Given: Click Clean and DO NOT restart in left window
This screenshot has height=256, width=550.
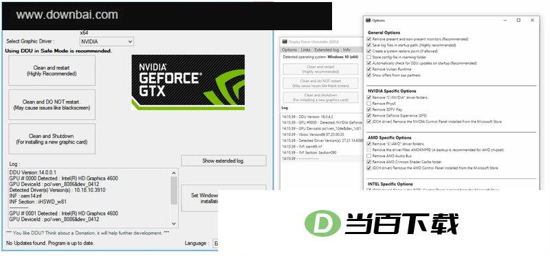Looking at the screenshot, I should click(52, 105).
